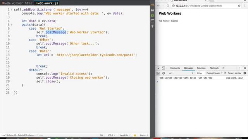248x139 pixels.
Task: Close the DevTools panel
Action: pyautogui.click(x=245, y=68)
